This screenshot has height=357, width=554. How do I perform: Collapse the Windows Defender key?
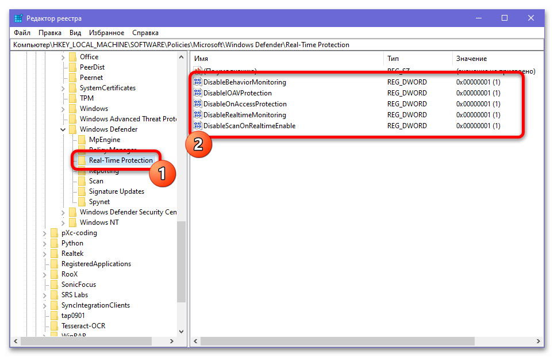pos(63,130)
